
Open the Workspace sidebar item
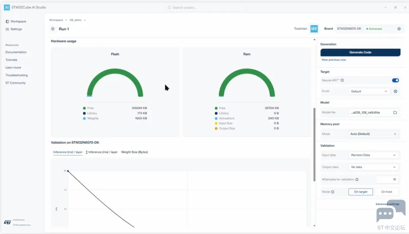16,21
